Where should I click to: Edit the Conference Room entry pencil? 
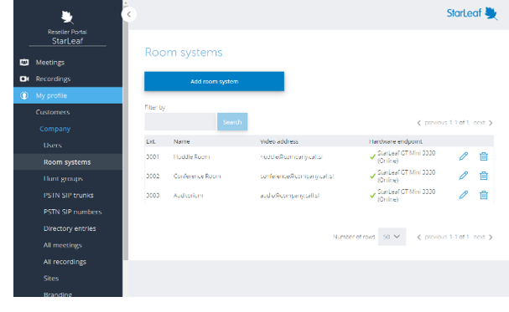(x=463, y=176)
